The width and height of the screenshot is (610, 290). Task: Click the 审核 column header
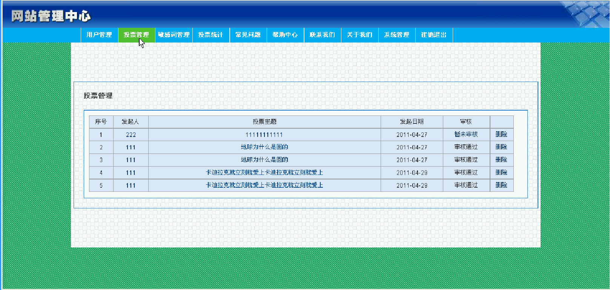[466, 121]
